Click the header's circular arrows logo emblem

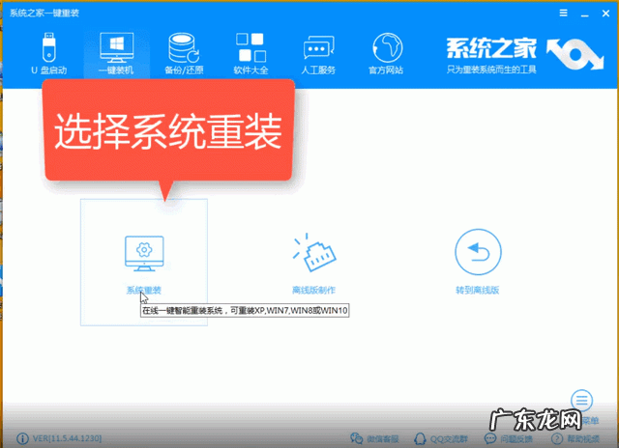pos(575,54)
